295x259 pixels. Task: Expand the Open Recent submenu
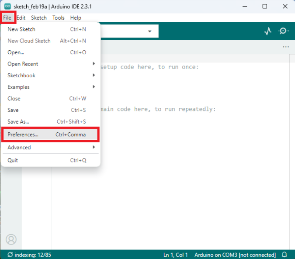click(50, 64)
